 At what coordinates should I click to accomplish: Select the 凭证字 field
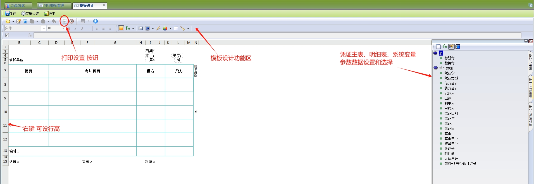[x=449, y=73]
